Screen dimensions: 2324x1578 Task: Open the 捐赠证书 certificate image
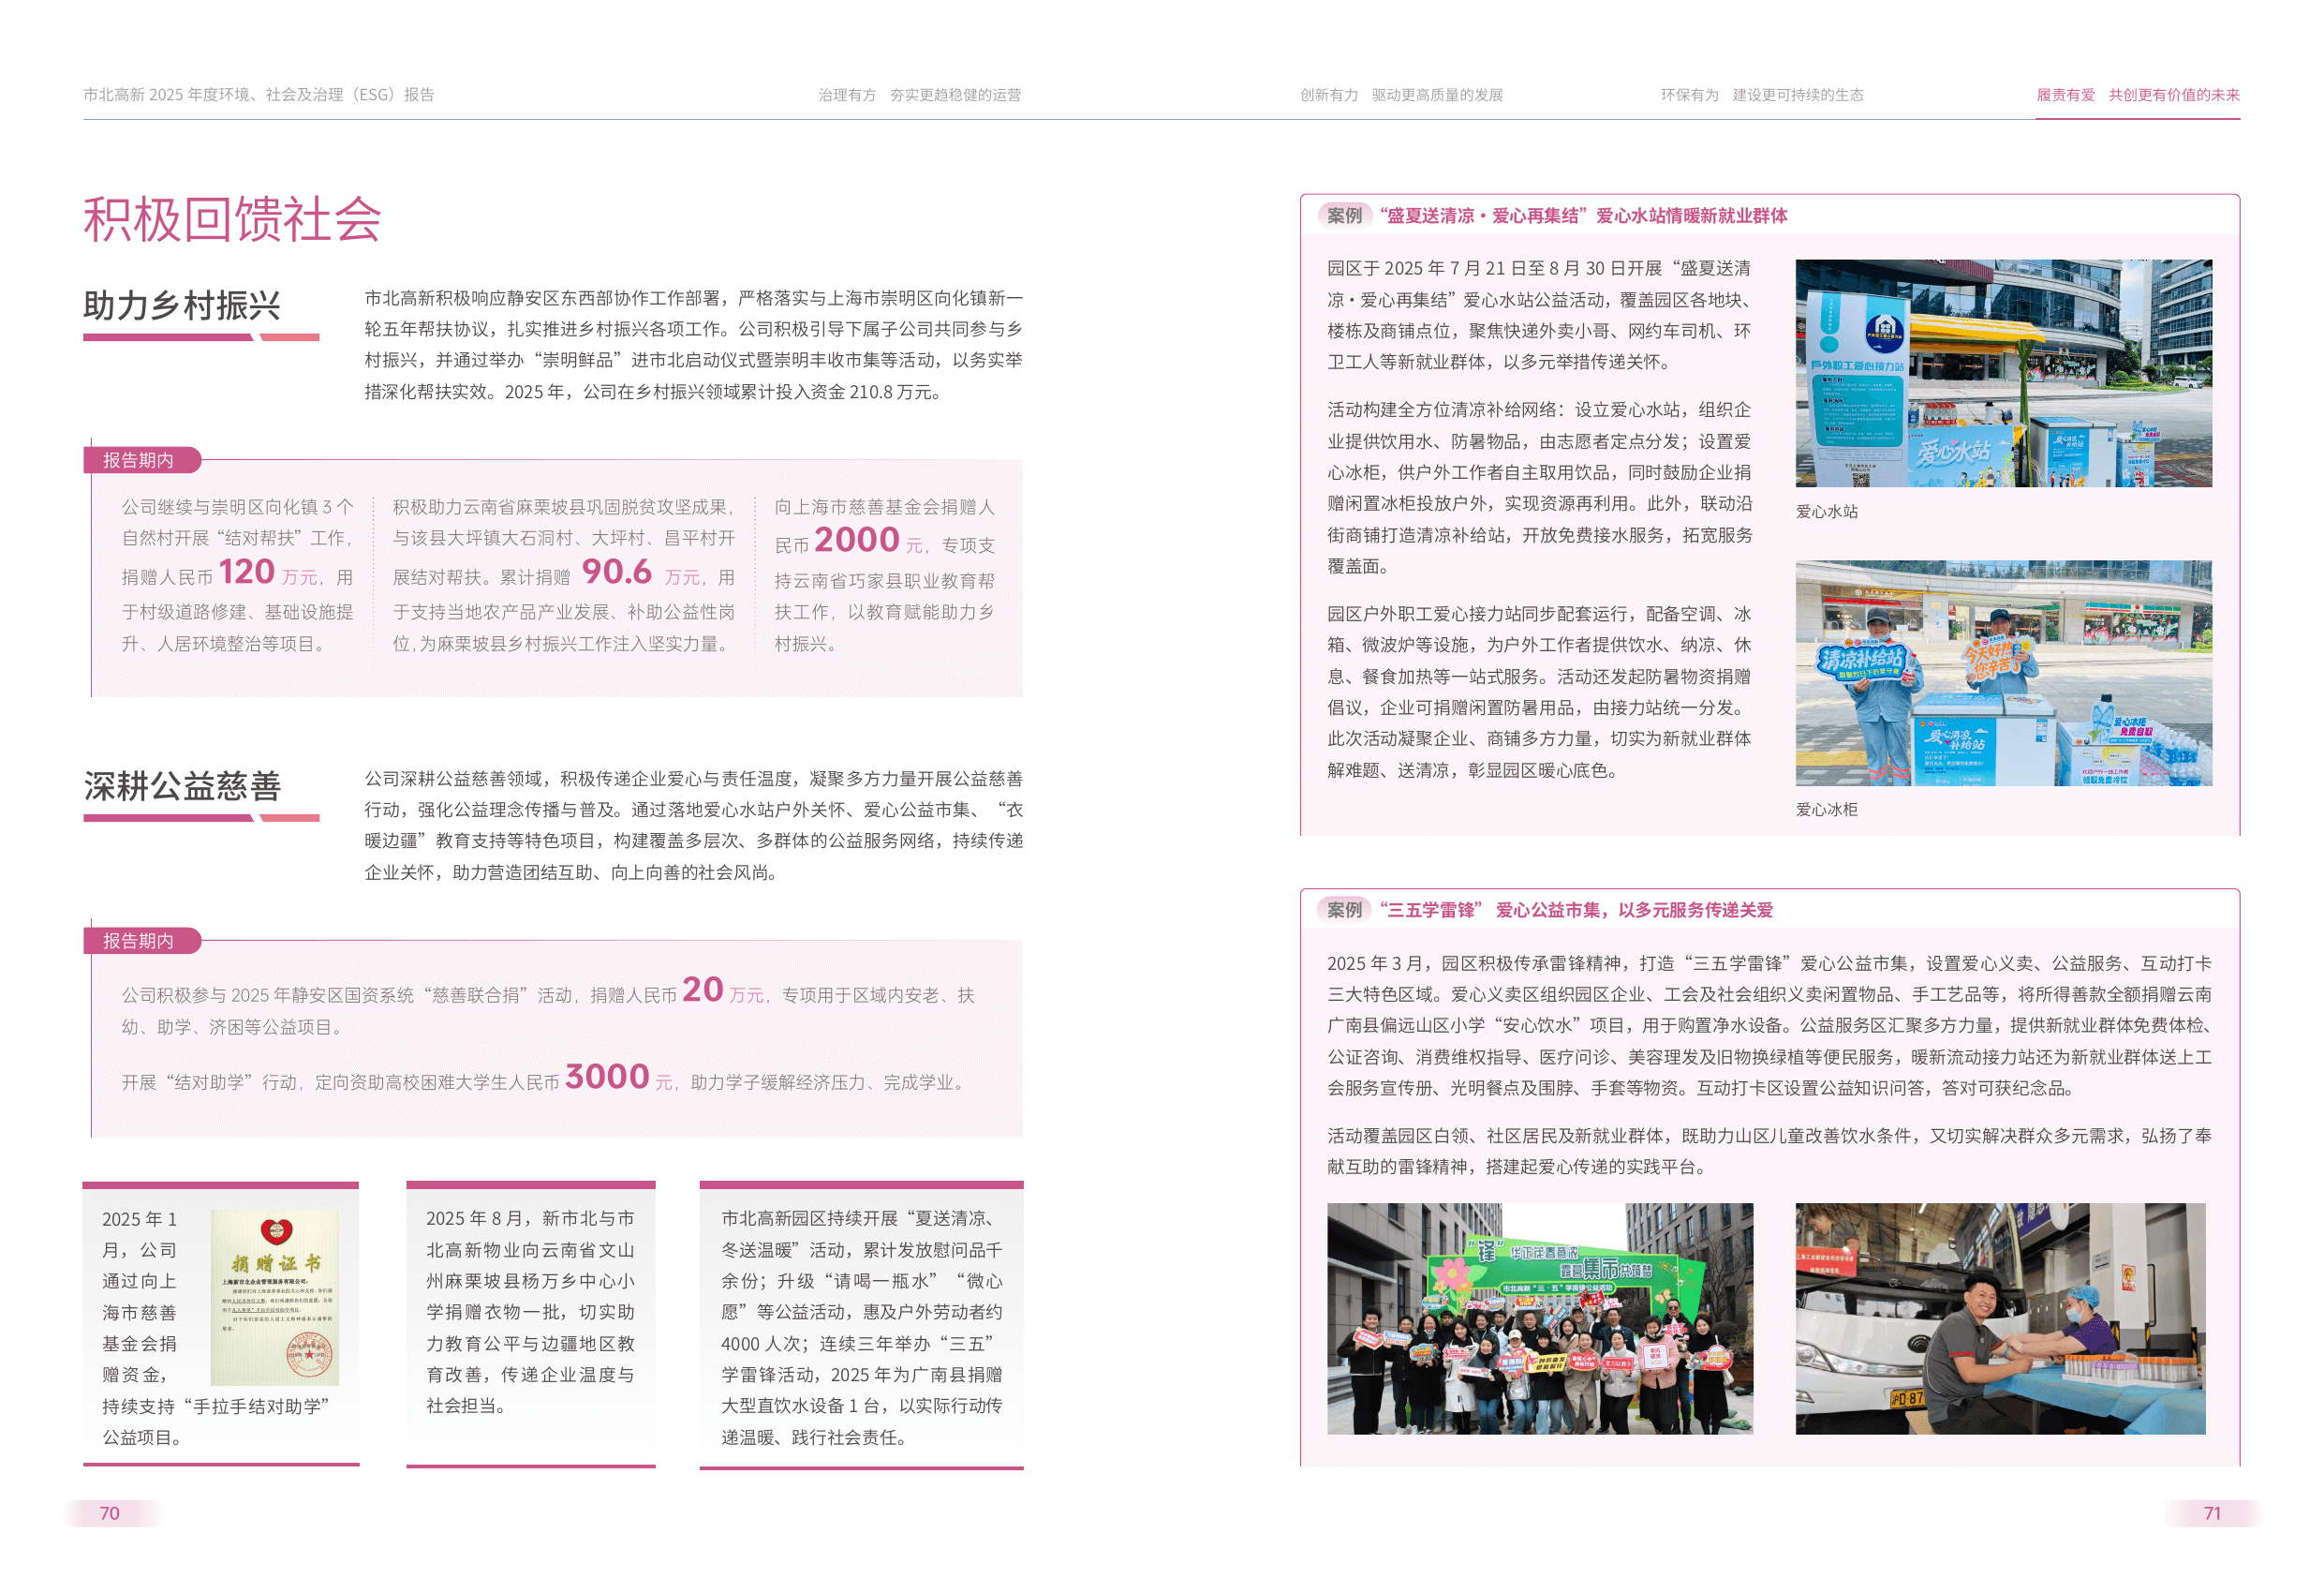pos(275,1297)
